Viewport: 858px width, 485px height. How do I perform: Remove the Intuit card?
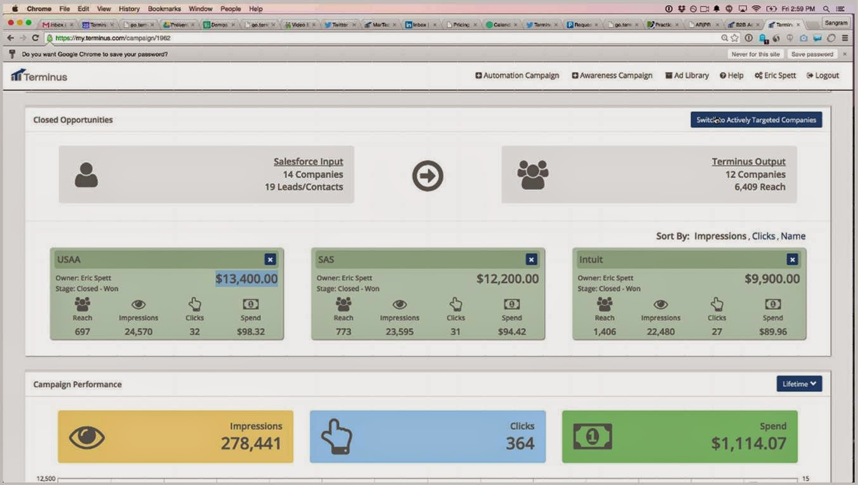click(x=792, y=259)
